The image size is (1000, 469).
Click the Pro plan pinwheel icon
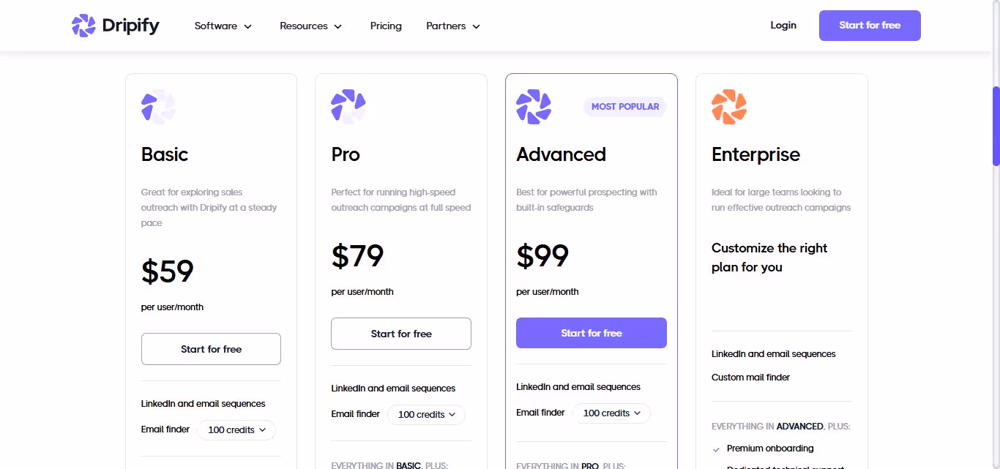[348, 105]
